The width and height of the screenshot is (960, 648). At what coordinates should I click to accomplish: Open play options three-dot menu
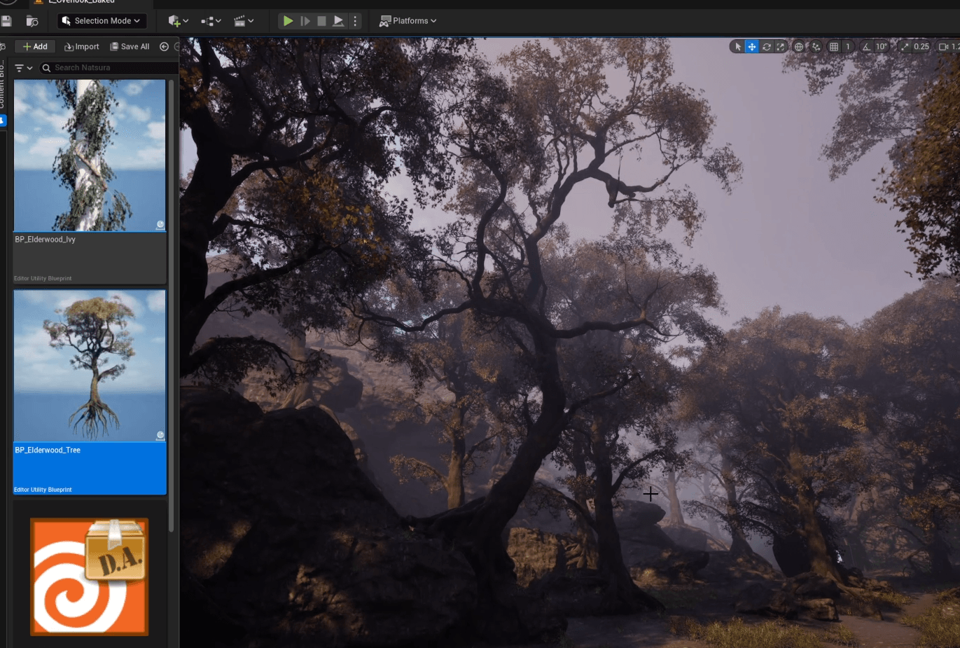[x=355, y=21]
